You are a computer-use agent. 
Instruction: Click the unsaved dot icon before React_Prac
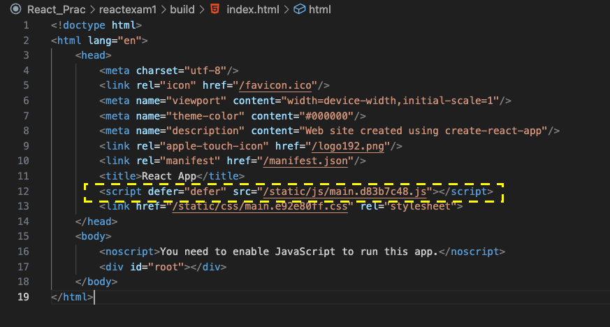coord(15,9)
